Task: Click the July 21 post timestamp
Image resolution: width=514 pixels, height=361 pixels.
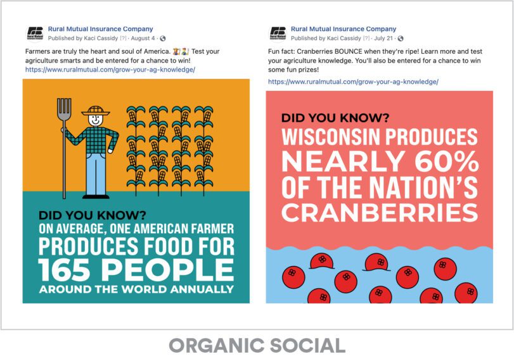Action: [383, 39]
